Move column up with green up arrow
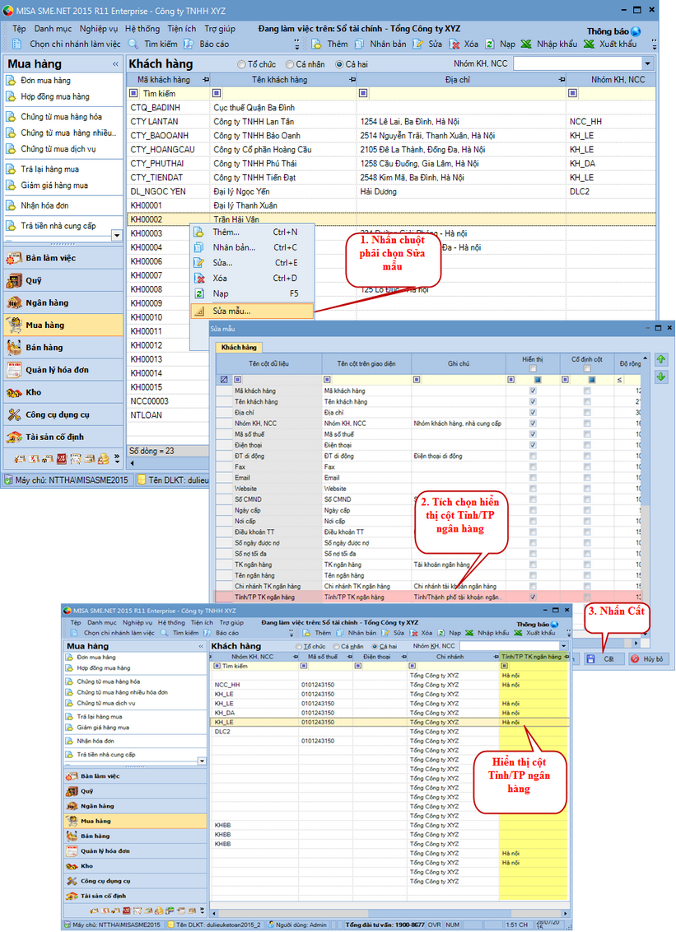The image size is (676, 932). pyautogui.click(x=661, y=359)
